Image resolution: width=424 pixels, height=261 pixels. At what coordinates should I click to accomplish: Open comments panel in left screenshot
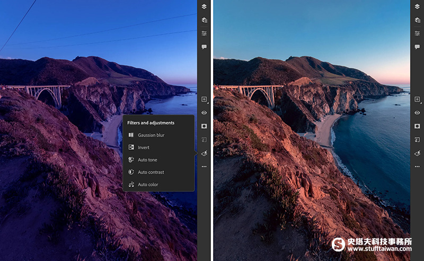pyautogui.click(x=204, y=47)
